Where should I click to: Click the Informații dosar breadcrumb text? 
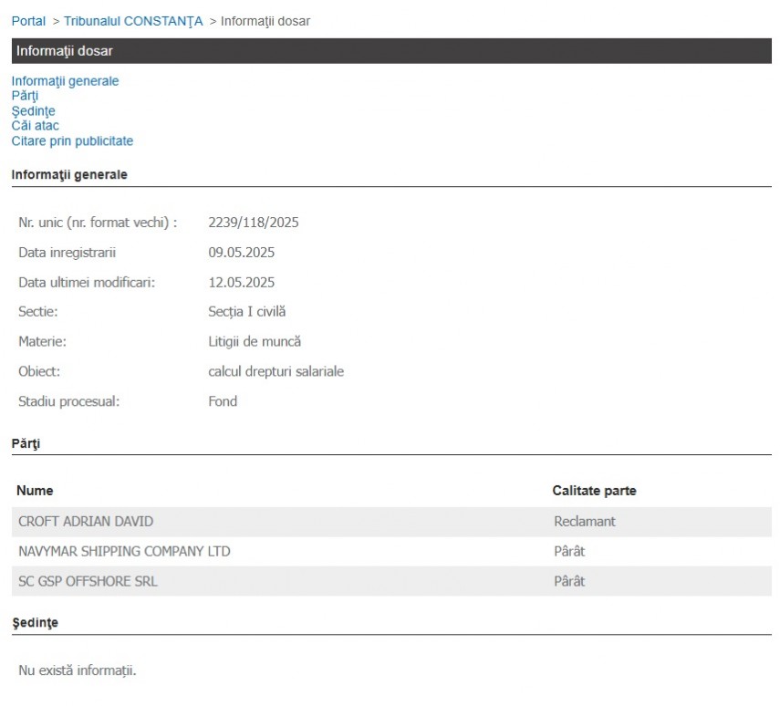[x=265, y=21]
